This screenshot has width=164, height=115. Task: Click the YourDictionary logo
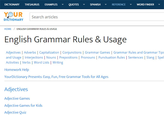(14, 17)
